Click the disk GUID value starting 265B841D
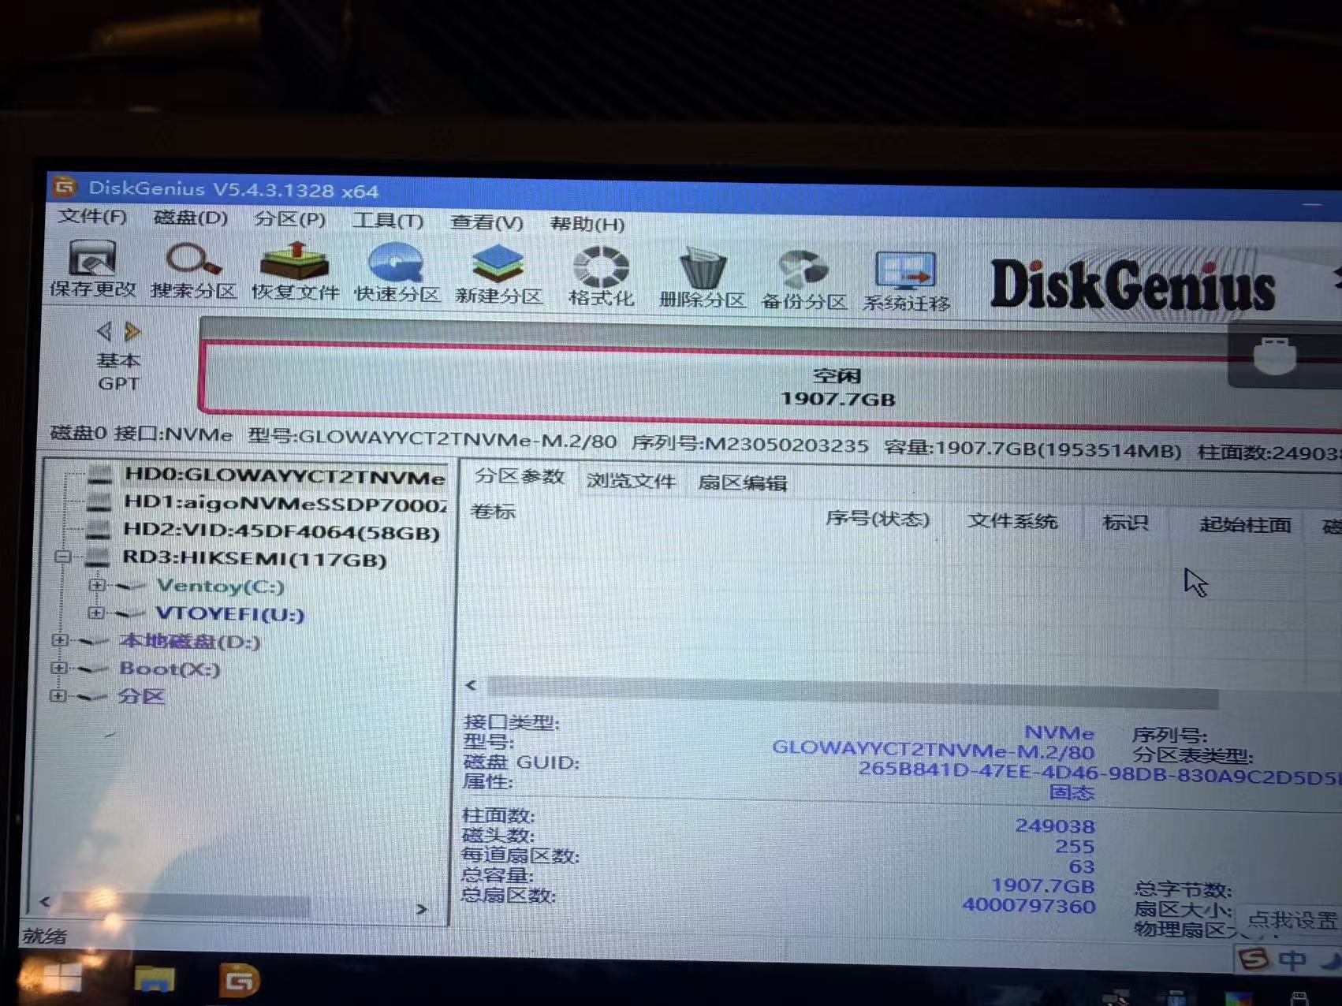1342x1006 pixels. pos(1099,772)
